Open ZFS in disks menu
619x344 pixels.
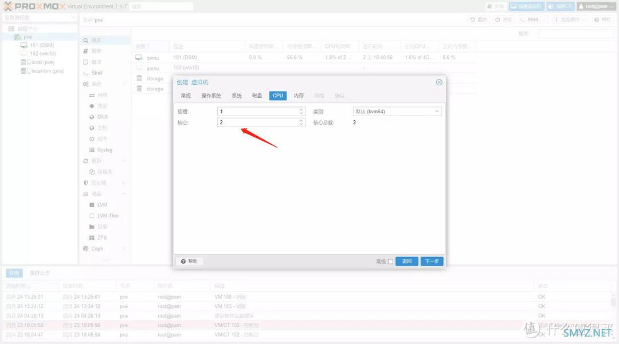(x=102, y=238)
